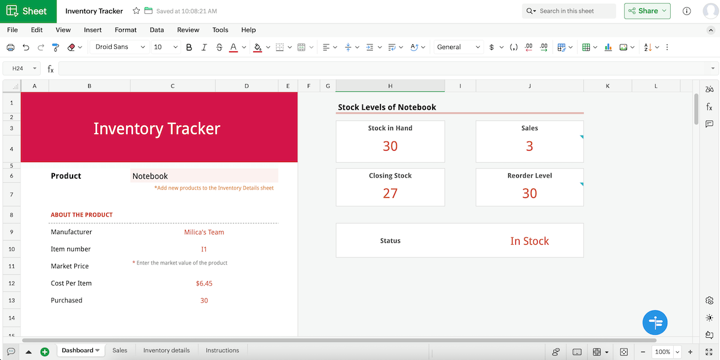
Task: Toggle fullscreen mode from the status bar
Action: (x=709, y=352)
